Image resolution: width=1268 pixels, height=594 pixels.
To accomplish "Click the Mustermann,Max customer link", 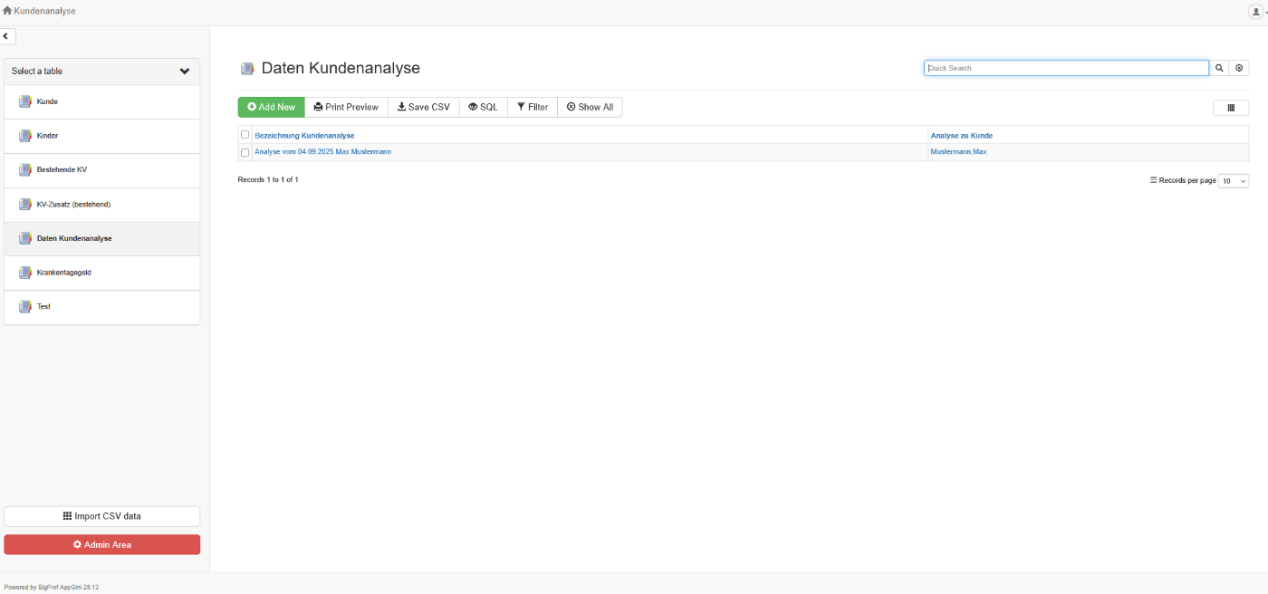I will pos(958,152).
